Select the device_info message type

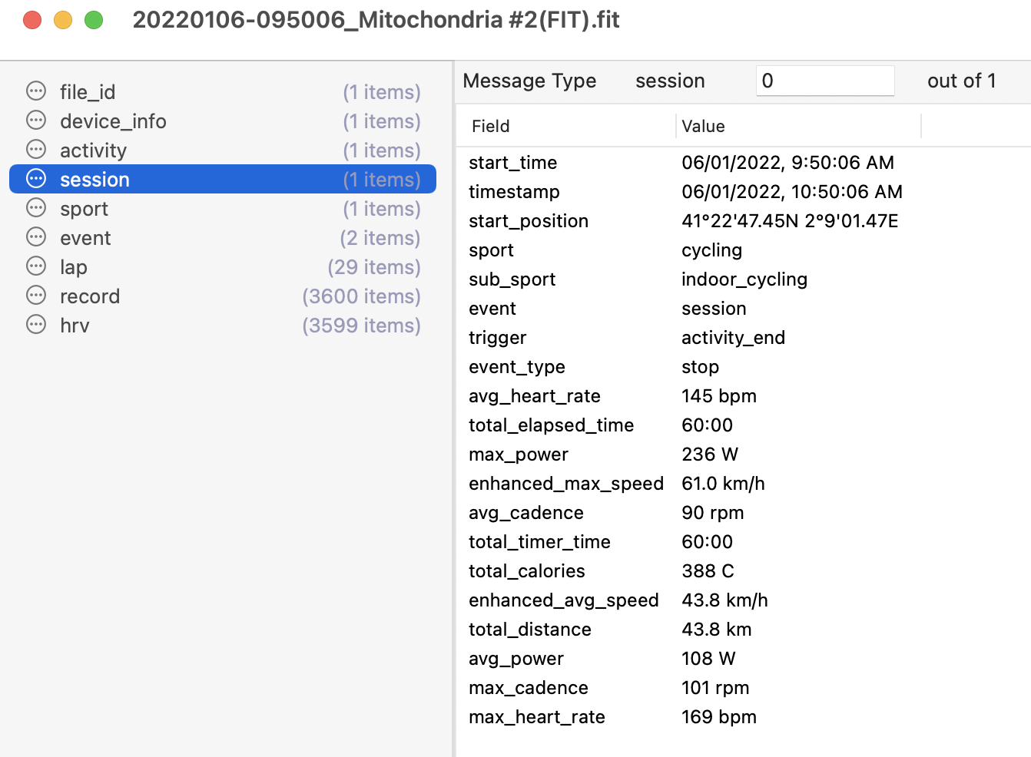tap(223, 121)
